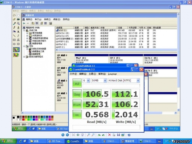Show image at actual size in viewer
Viewport: 192px width, 144px height.
[x=78, y=135]
